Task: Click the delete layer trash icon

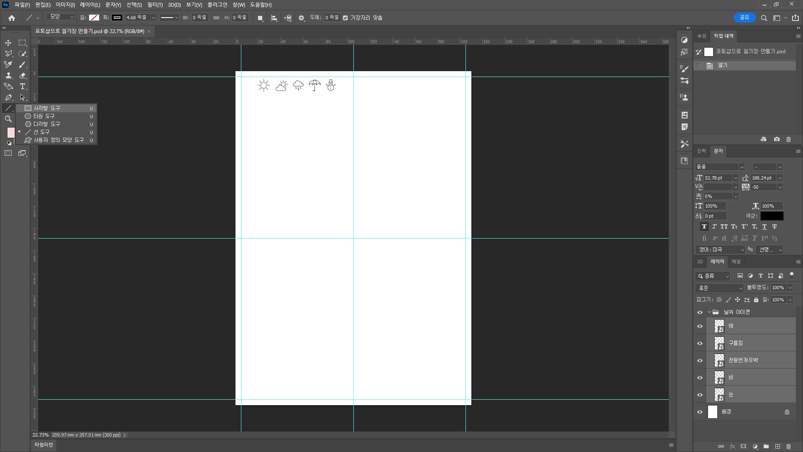Action: tap(789, 447)
